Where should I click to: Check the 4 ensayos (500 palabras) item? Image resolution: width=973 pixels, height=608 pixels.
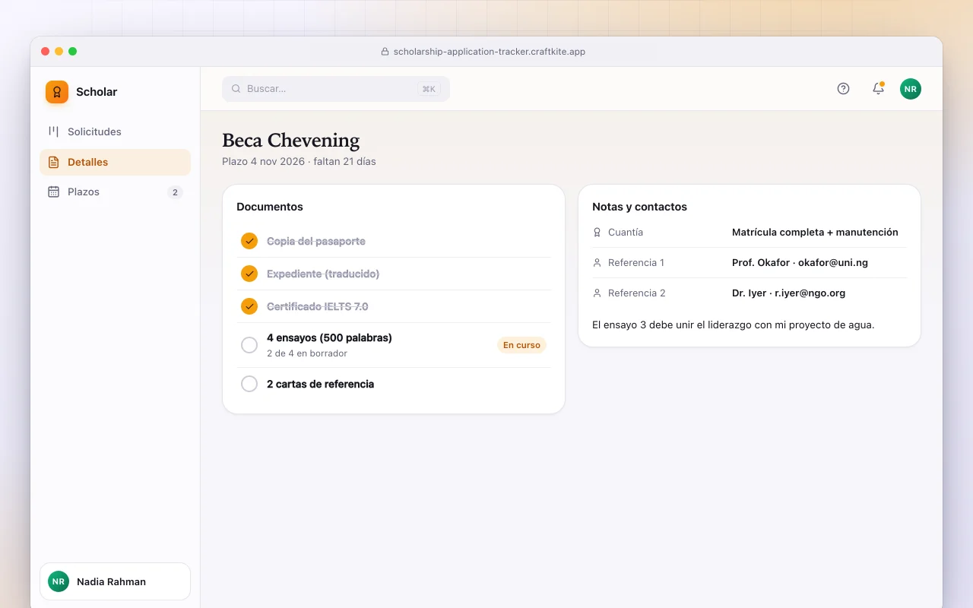pos(249,345)
